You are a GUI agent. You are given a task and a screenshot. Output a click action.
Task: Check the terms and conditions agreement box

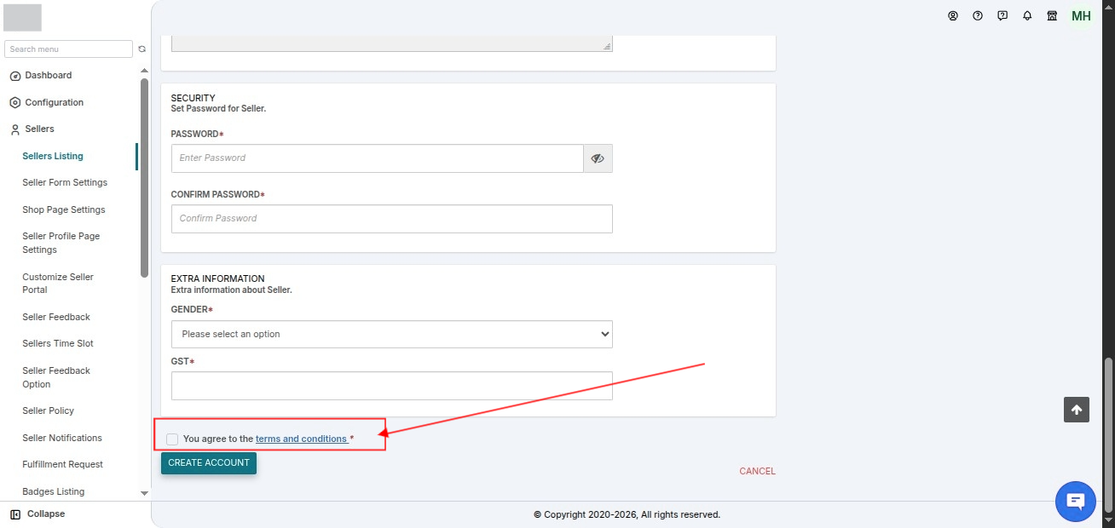[x=172, y=439]
